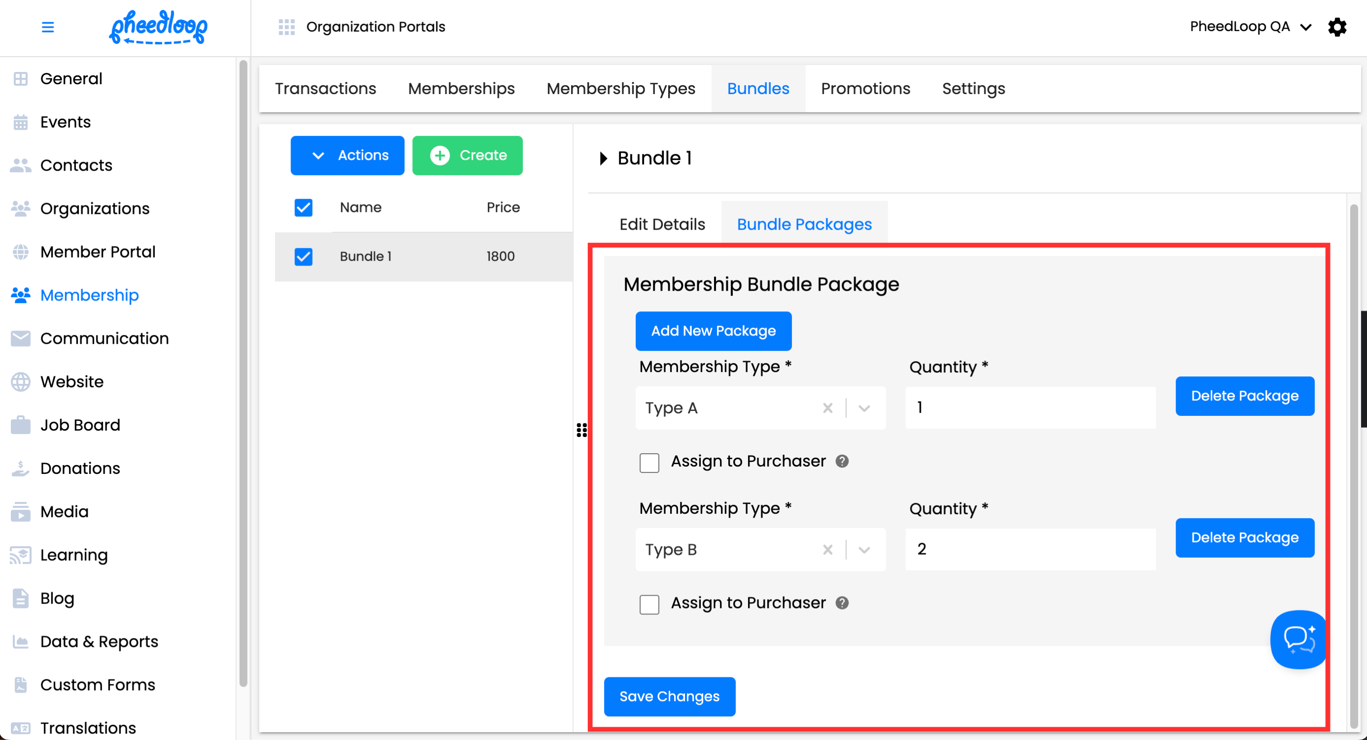Uncheck the Bundle 1 row checkbox
Viewport: 1367px width, 740px height.
click(304, 257)
